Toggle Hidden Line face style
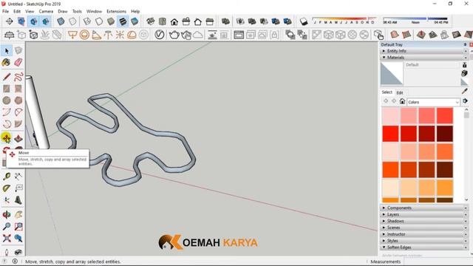Image resolution: width=473 pixels, height=266 pixels. [x=99, y=21]
